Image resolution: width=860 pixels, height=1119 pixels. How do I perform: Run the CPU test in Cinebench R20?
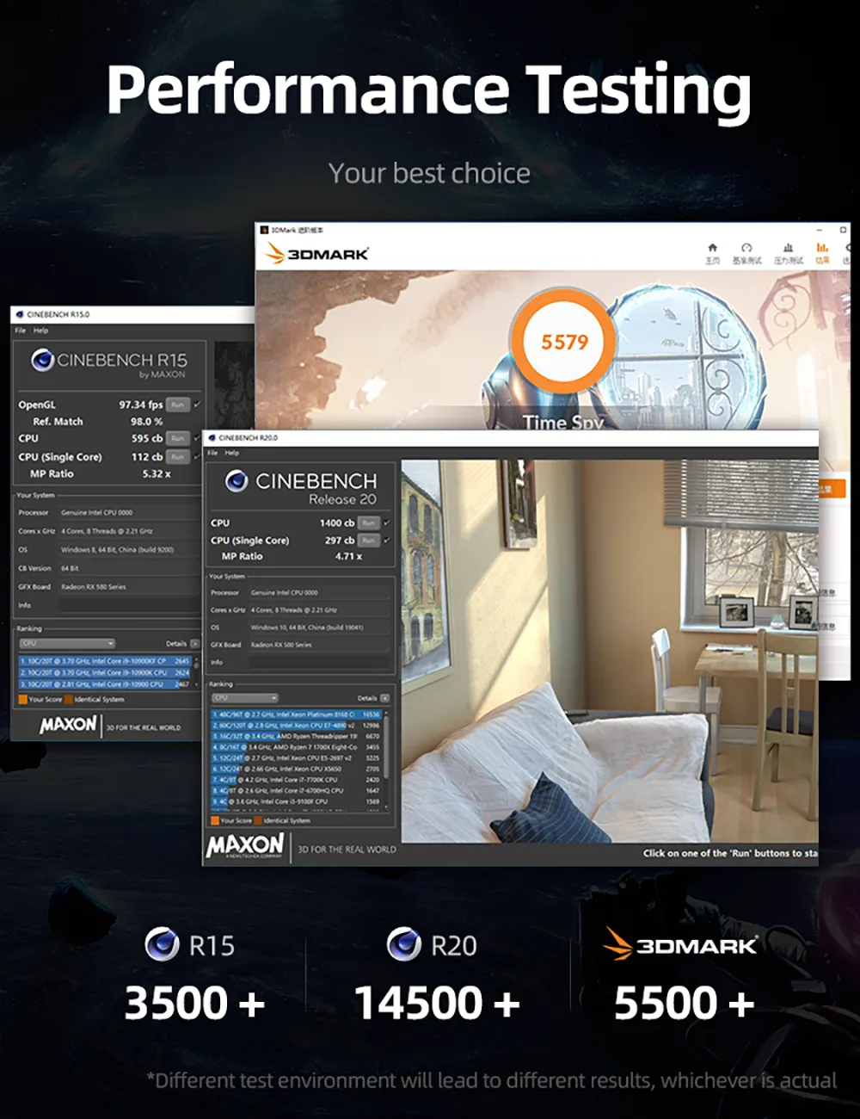tap(368, 522)
